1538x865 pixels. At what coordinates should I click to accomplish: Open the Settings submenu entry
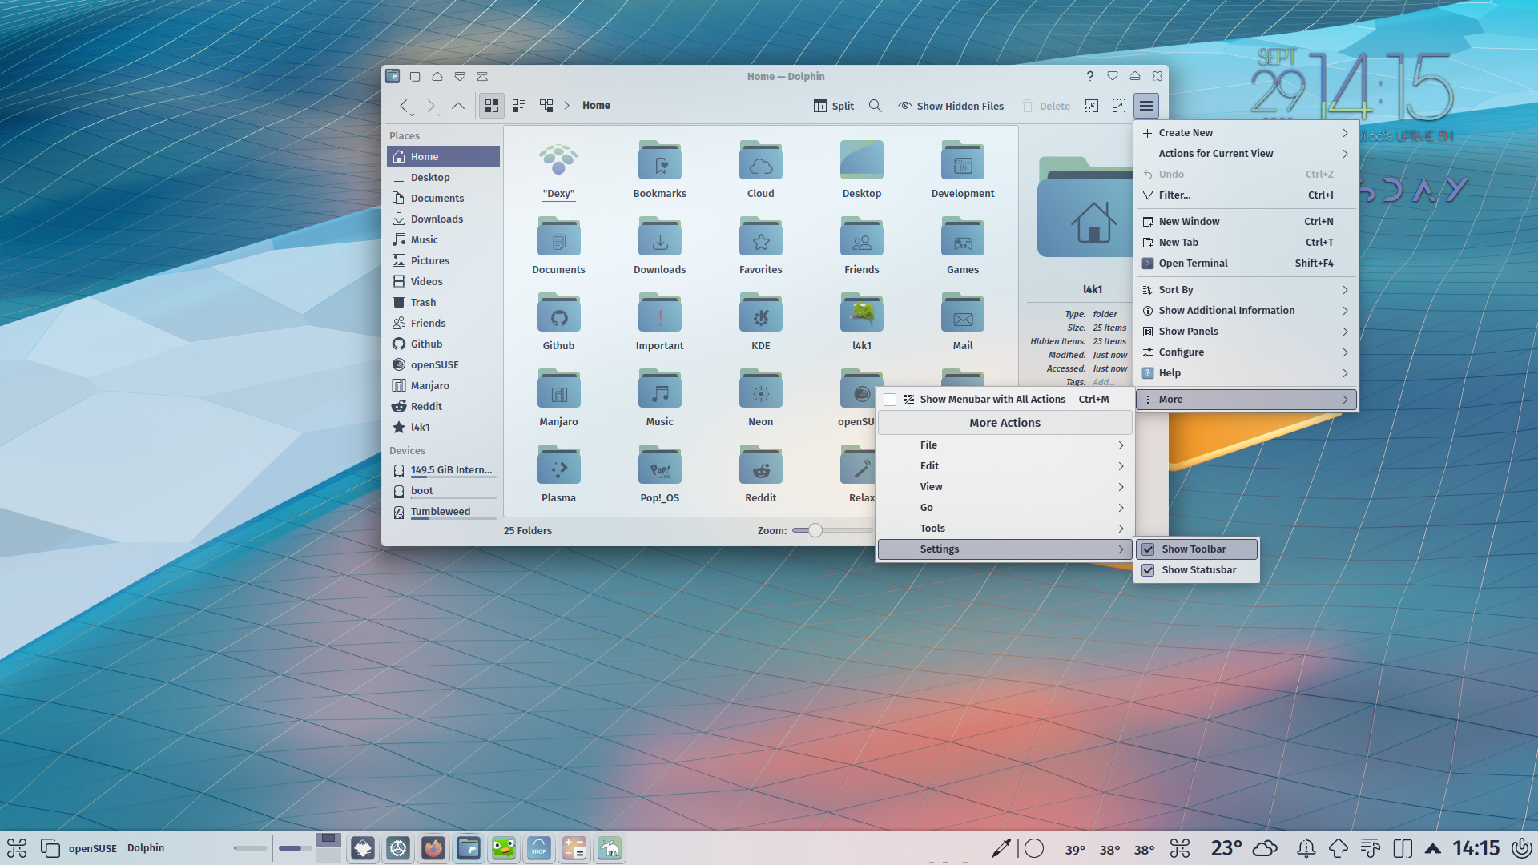click(x=1005, y=549)
